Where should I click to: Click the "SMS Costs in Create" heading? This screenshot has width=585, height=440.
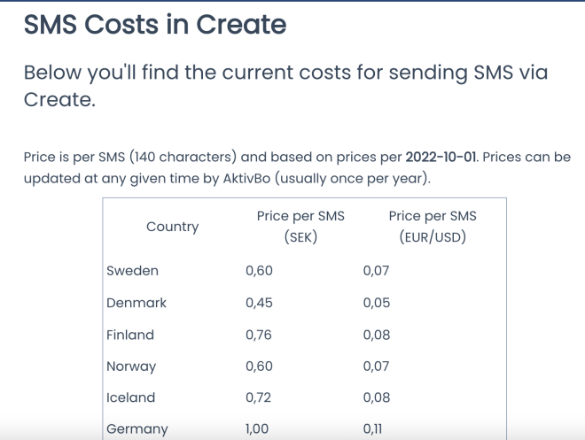tap(155, 25)
